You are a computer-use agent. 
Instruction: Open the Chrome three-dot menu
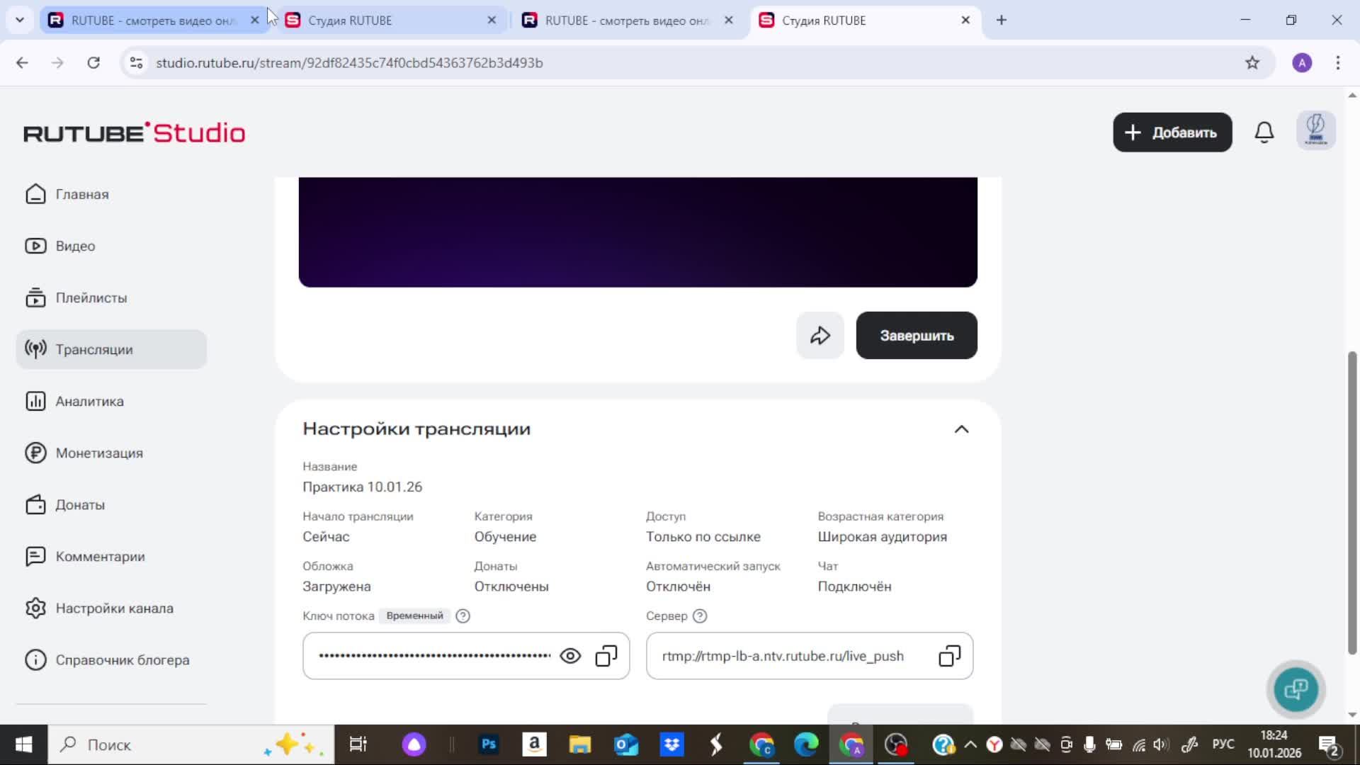click(x=1337, y=62)
